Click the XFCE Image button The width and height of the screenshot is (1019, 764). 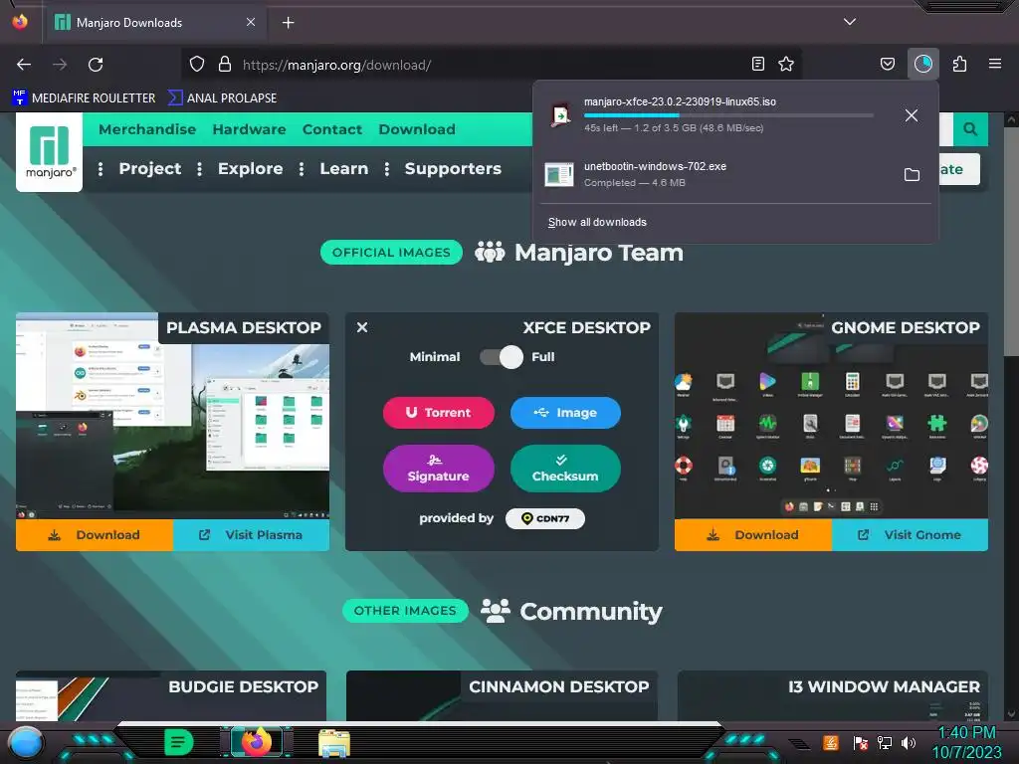tap(565, 413)
